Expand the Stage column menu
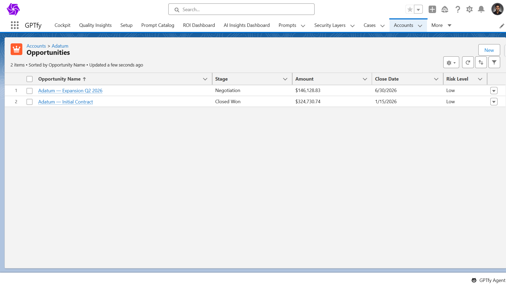 coord(285,79)
